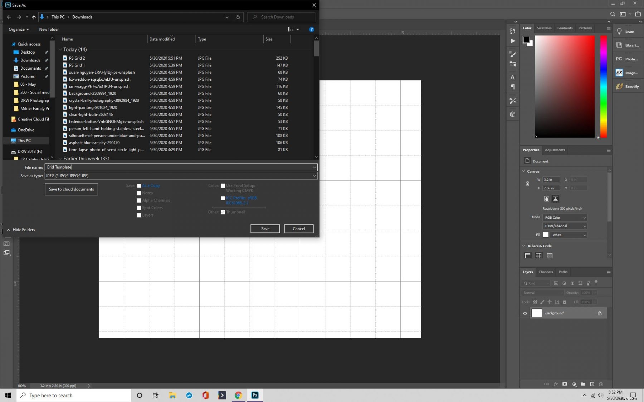
Task: Open the Add layer mask icon
Action: coord(565,384)
